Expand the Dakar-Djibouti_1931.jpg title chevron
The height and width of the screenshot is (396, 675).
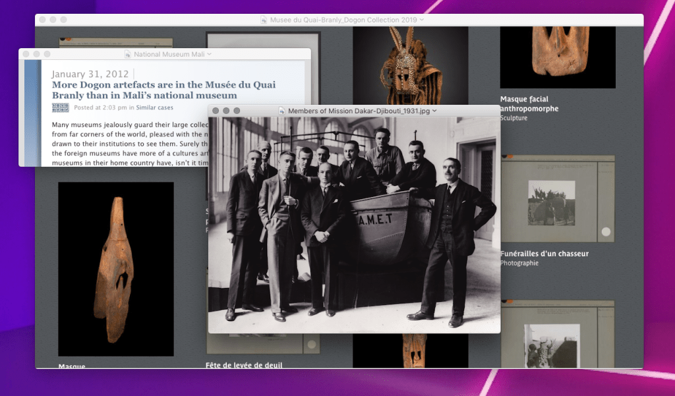coord(434,111)
